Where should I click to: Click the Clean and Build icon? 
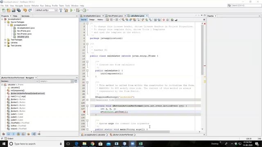click(x=66, y=10)
